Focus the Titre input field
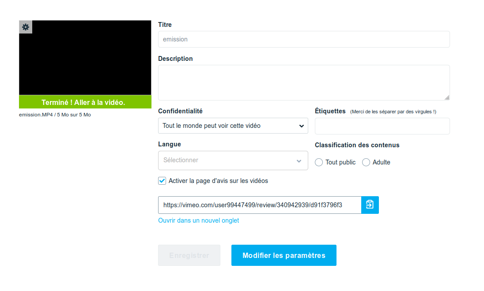This screenshot has height=291, width=484. (x=304, y=39)
